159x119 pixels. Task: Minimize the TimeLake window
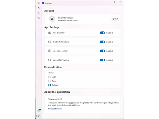tap(109, 2)
